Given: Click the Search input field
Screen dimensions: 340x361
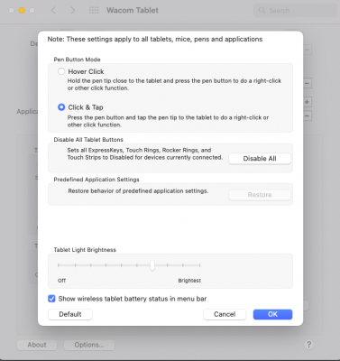Looking at the screenshot, I should pyautogui.click(x=295, y=11).
